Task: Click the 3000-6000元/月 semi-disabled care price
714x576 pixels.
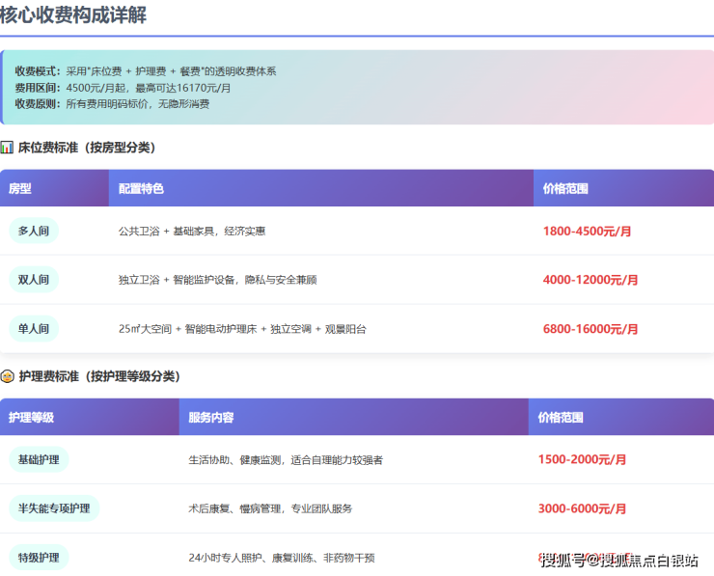Action: coord(582,508)
